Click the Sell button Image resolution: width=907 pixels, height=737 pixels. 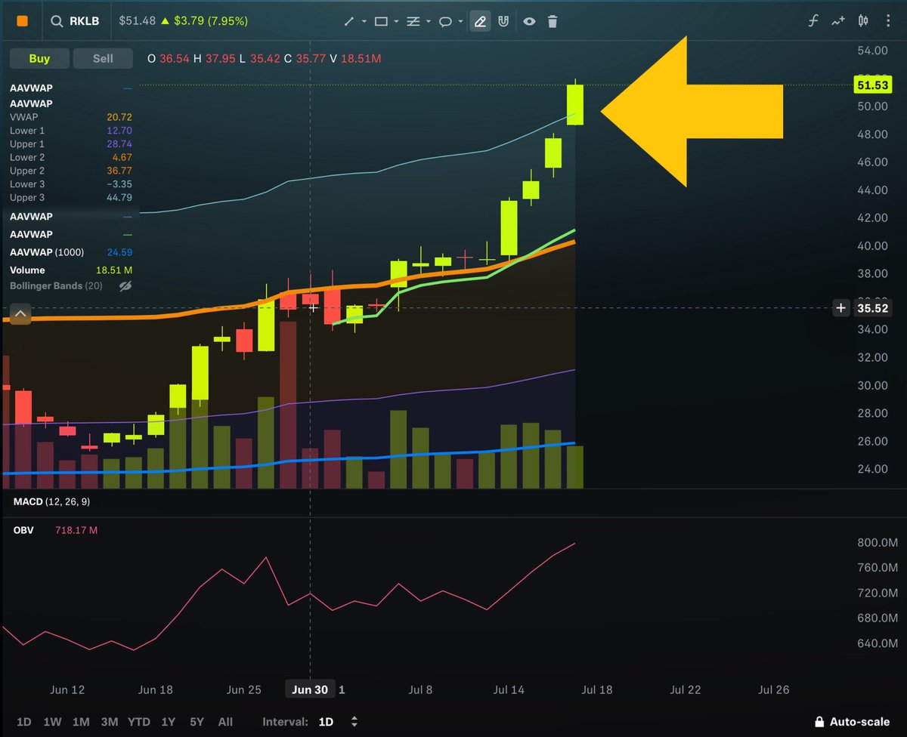click(103, 58)
